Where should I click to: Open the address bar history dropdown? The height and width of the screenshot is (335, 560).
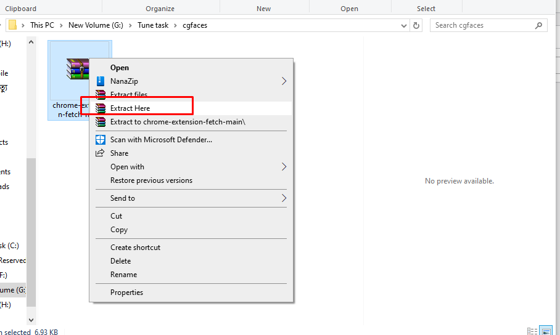point(403,25)
